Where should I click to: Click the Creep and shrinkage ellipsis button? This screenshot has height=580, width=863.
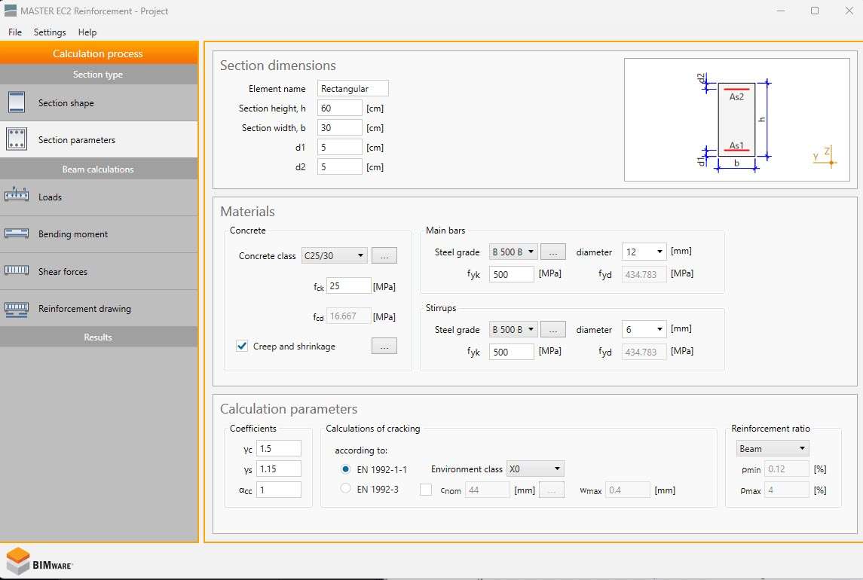pyautogui.click(x=384, y=346)
